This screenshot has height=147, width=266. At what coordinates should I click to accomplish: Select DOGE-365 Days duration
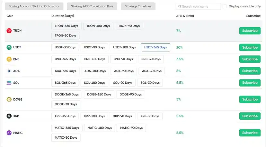click(67, 94)
